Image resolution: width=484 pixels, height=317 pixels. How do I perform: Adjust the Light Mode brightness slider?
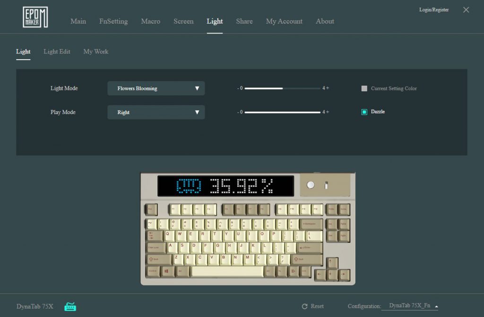click(282, 88)
